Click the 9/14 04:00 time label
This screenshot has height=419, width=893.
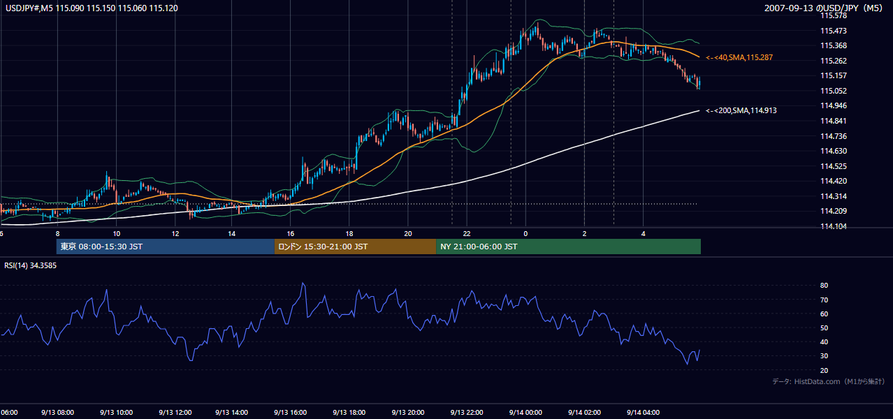click(x=643, y=413)
